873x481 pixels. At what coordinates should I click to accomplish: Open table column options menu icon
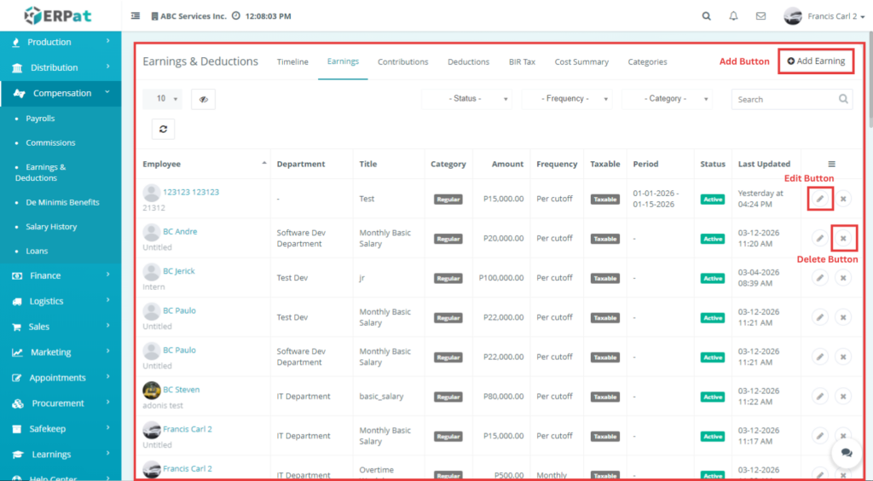coord(831,164)
